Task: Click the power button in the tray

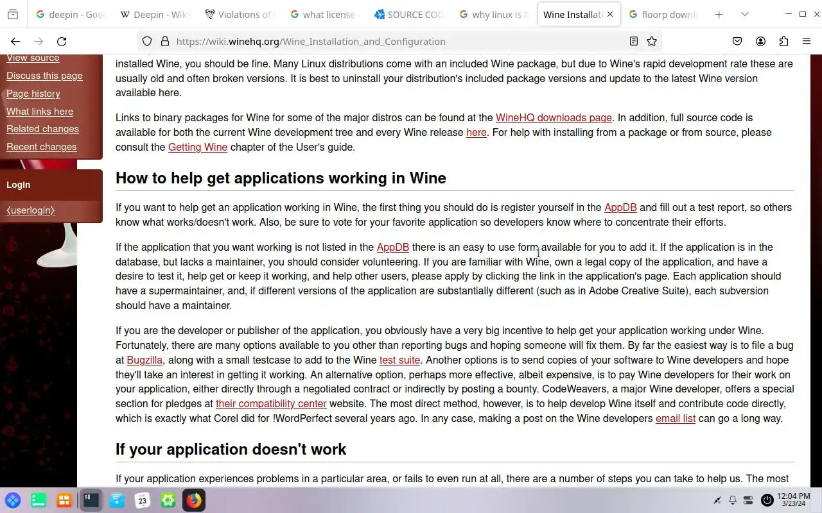Action: [767, 500]
